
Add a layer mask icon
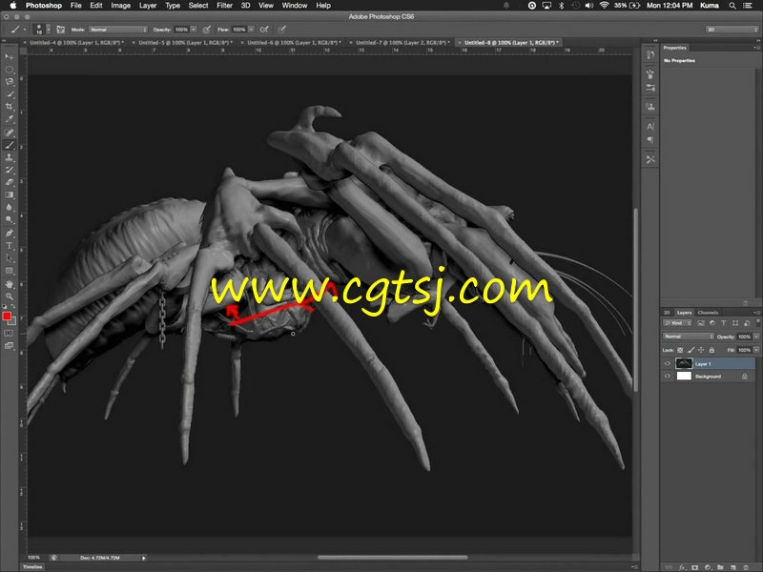[x=695, y=567]
